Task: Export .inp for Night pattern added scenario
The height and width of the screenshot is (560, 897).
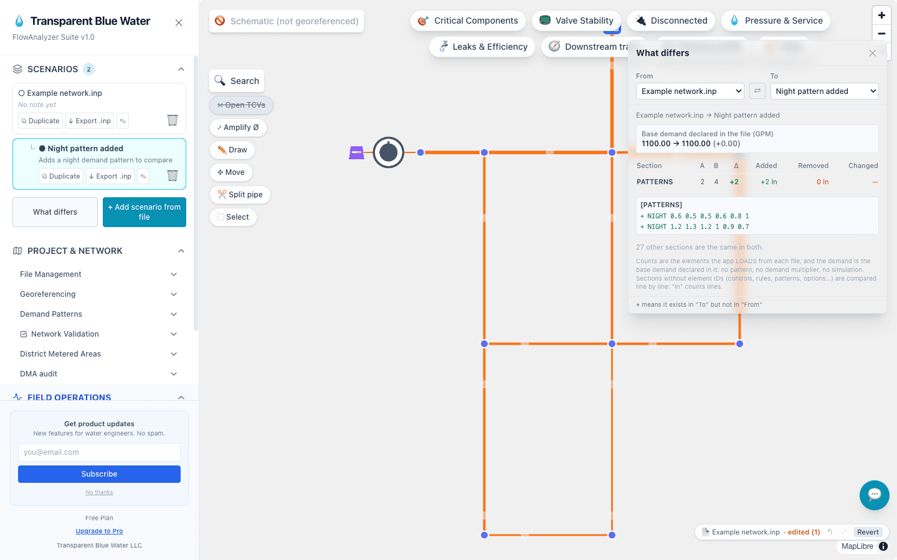Action: point(110,176)
